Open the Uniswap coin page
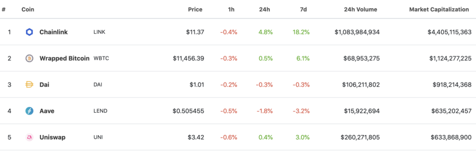Image resolution: width=476 pixels, height=153 pixels. pos(52,137)
